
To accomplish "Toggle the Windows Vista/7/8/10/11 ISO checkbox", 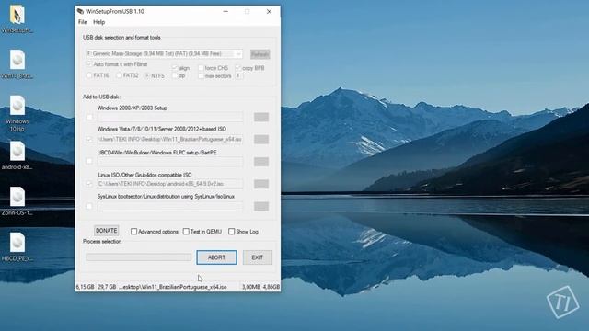I will point(89,139).
